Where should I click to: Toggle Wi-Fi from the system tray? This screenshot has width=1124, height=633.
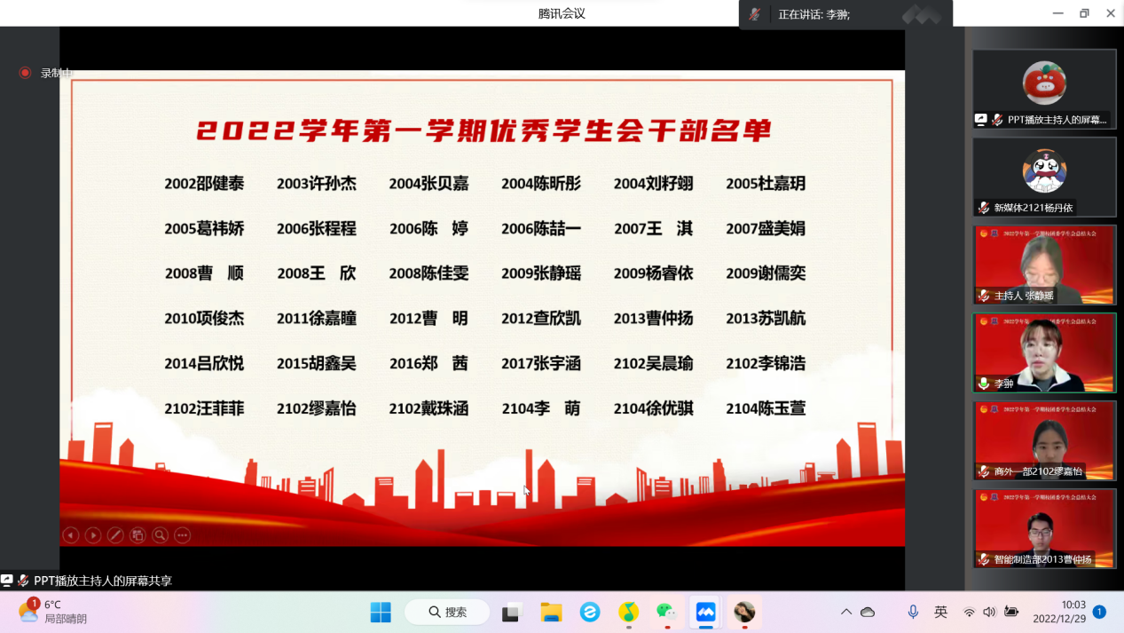969,613
